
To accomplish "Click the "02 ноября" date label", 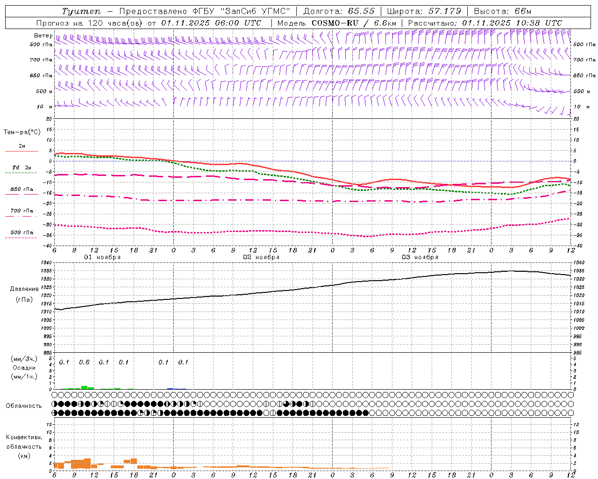I will 261,257.
